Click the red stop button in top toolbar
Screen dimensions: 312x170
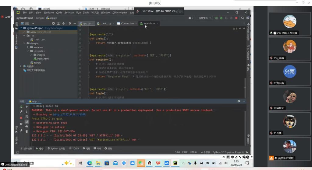pos(236,18)
